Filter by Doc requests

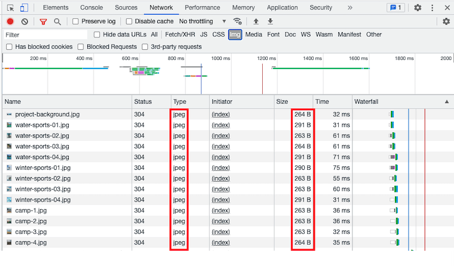(290, 35)
